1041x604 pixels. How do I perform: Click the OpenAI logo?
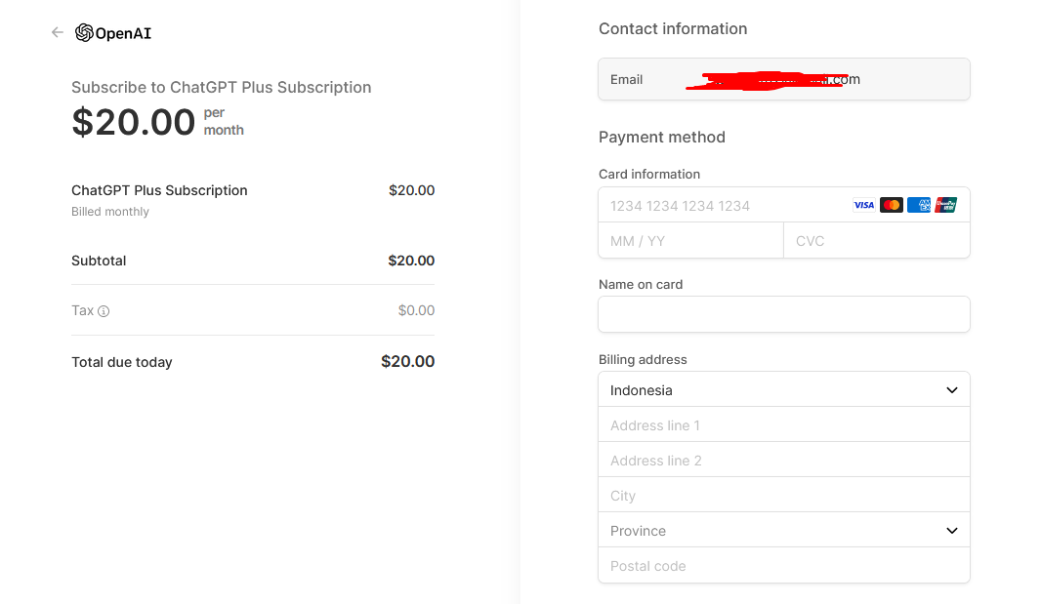[113, 32]
